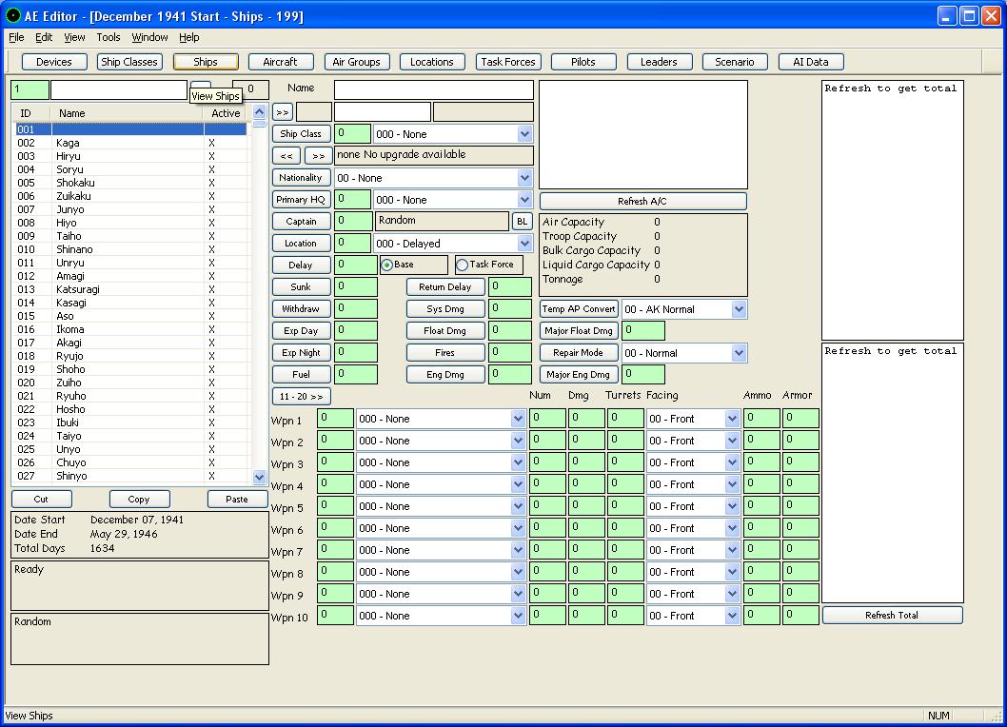Open the Ship Class dropdown
The image size is (1007, 727).
pos(524,134)
